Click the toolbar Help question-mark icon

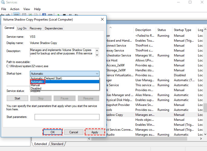pos(44,15)
